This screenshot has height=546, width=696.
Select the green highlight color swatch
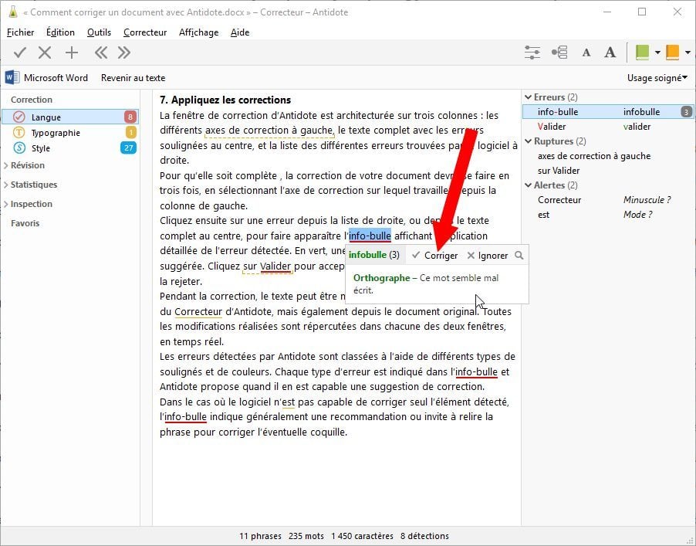click(642, 53)
